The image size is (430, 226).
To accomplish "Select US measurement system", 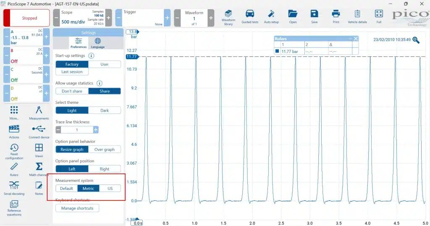I will [110, 189].
